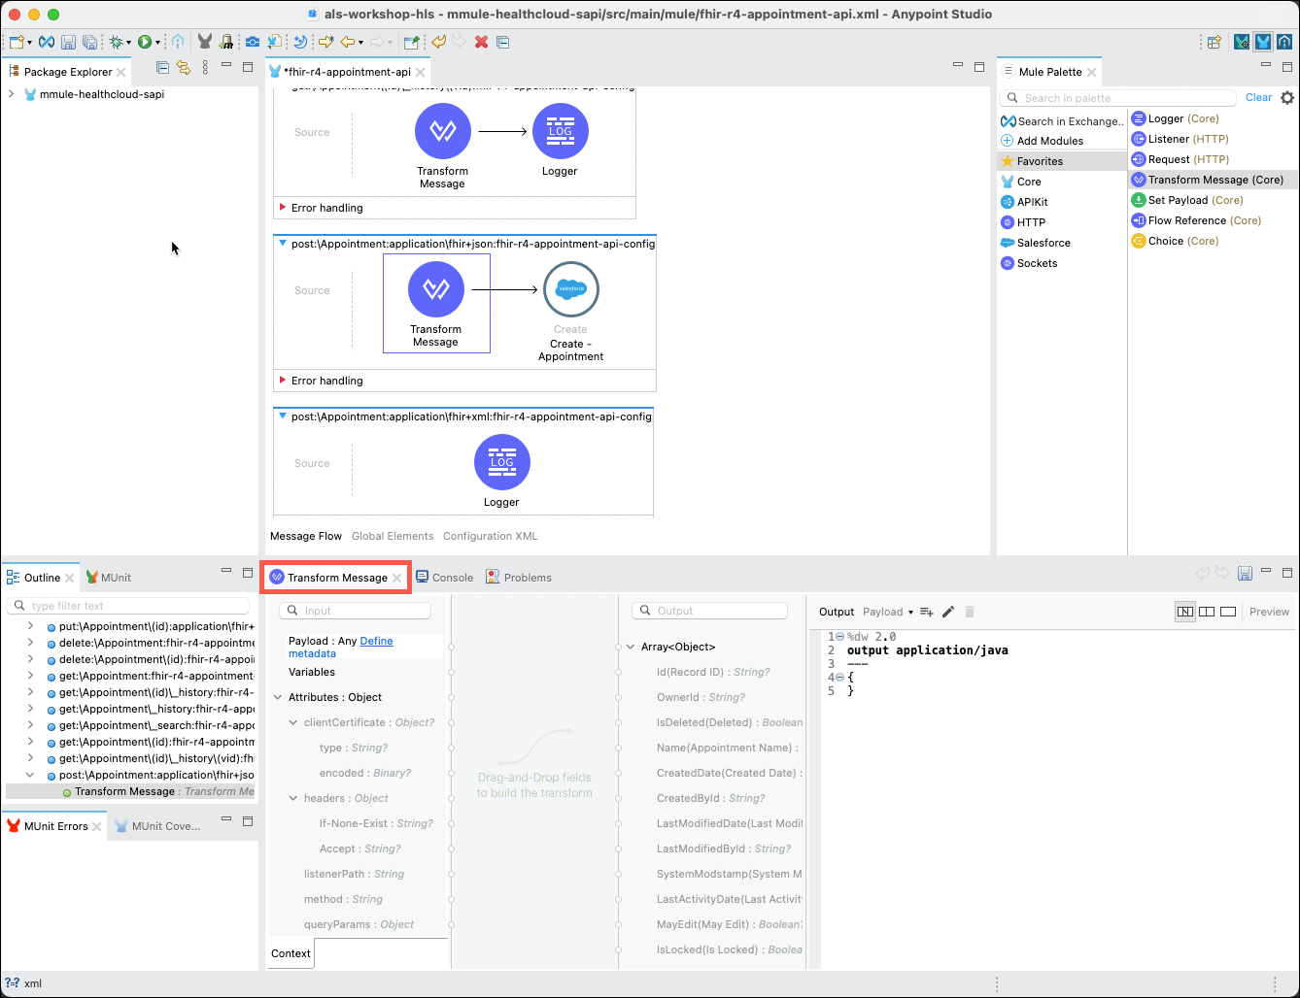
Task: Click the yellow Back arrow toolbar icon
Action: pyautogui.click(x=347, y=42)
